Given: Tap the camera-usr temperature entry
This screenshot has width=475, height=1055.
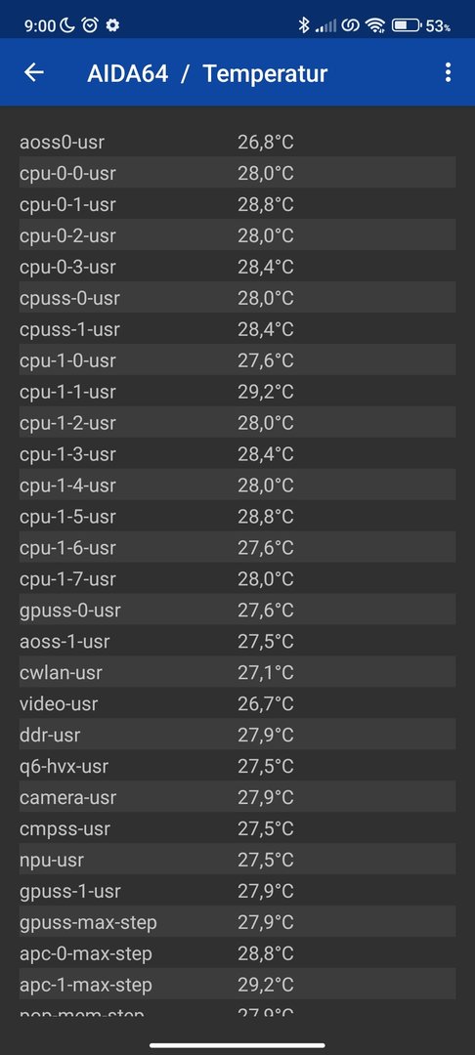Looking at the screenshot, I should point(237,797).
